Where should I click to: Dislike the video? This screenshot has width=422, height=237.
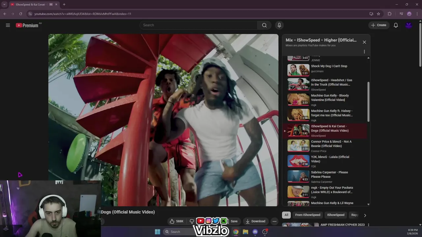click(x=192, y=221)
